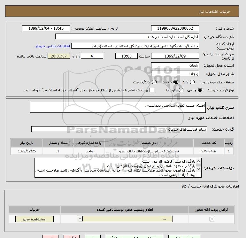Click the deadline date field 1399/12/09
This screenshot has width=246, height=238.
point(175,56)
